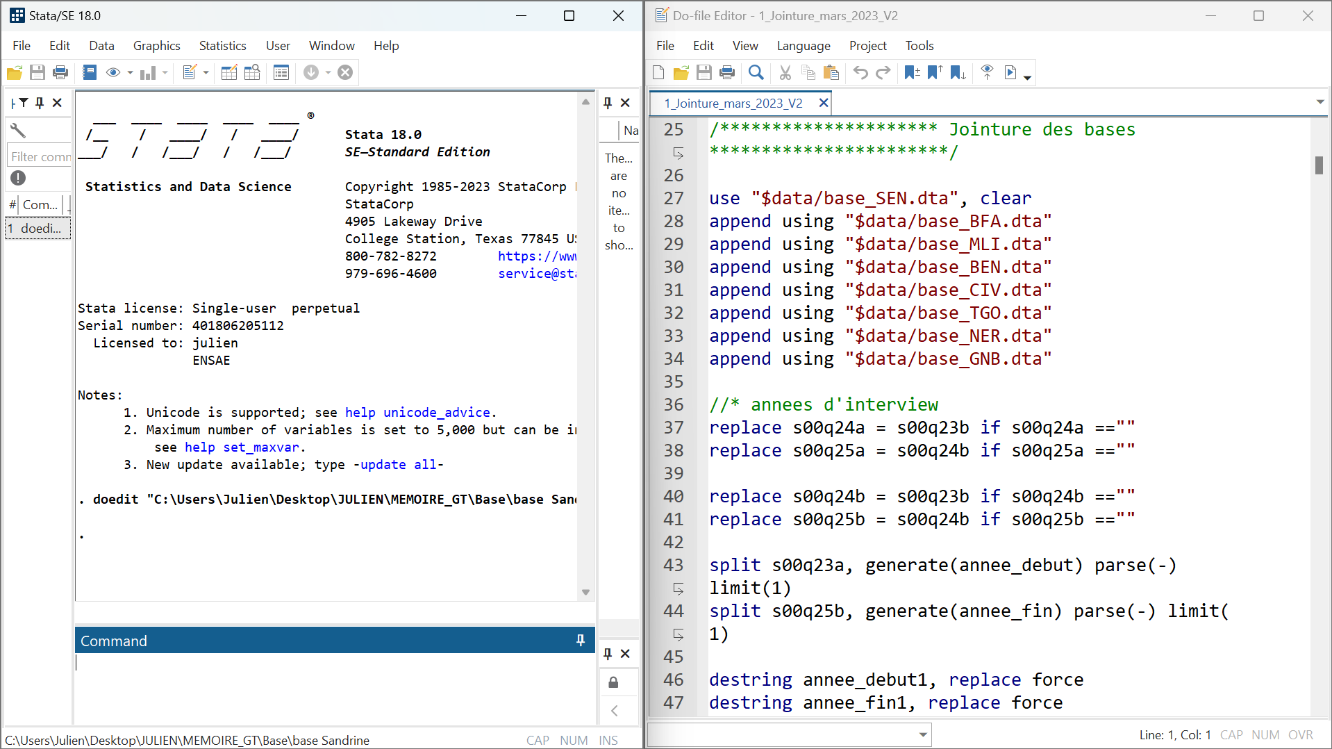The width and height of the screenshot is (1332, 749).
Task: Jump to next bookmark in Do-file Editor
Action: tap(958, 72)
